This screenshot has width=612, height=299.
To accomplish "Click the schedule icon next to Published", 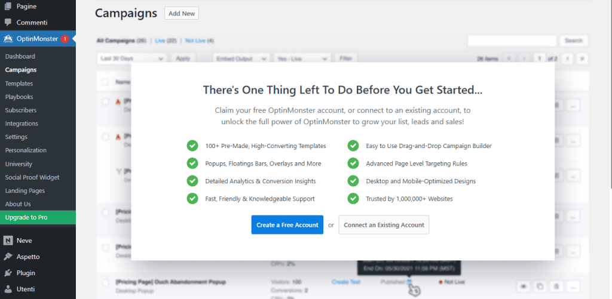I will tap(409, 282).
